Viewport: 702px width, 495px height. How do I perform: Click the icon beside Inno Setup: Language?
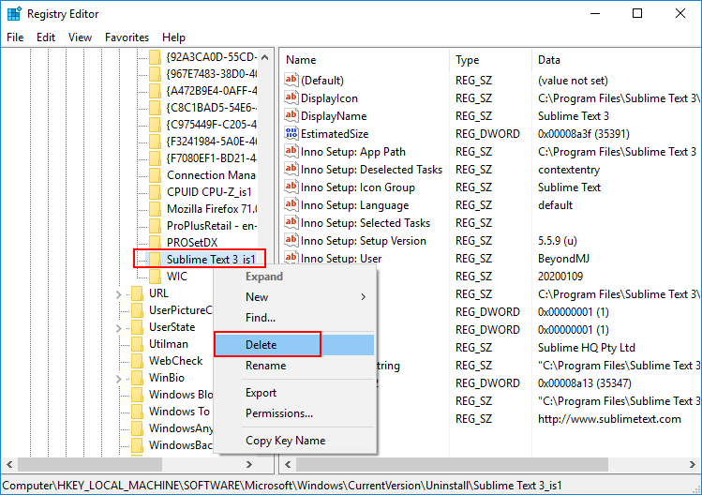pyautogui.click(x=291, y=204)
